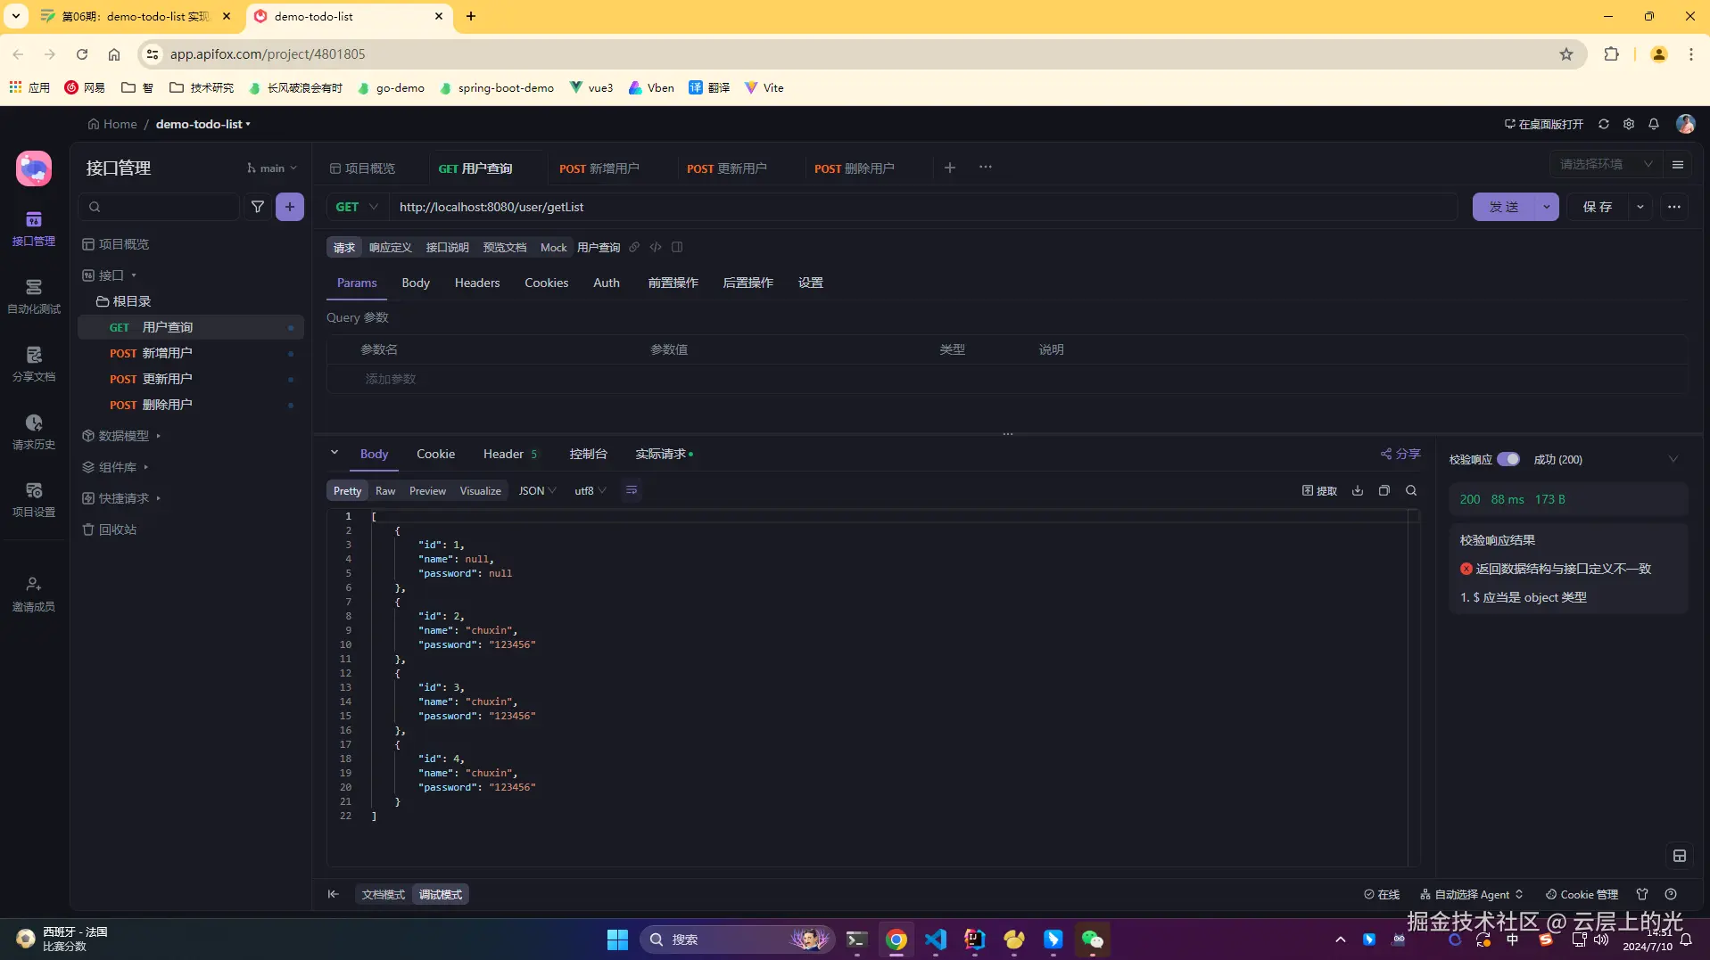The width and height of the screenshot is (1710, 960).
Task: Switch to the Cookies request tab
Action: point(546,283)
